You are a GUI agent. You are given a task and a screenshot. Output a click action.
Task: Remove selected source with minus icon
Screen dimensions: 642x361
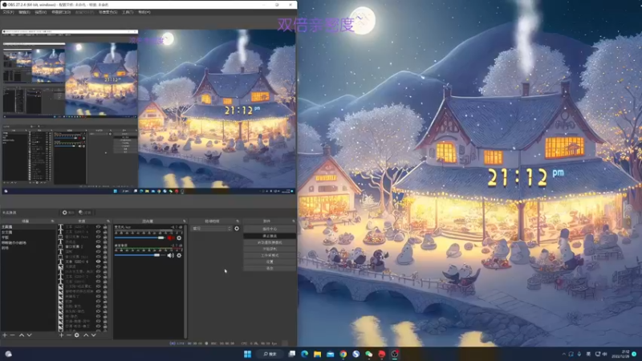69,335
